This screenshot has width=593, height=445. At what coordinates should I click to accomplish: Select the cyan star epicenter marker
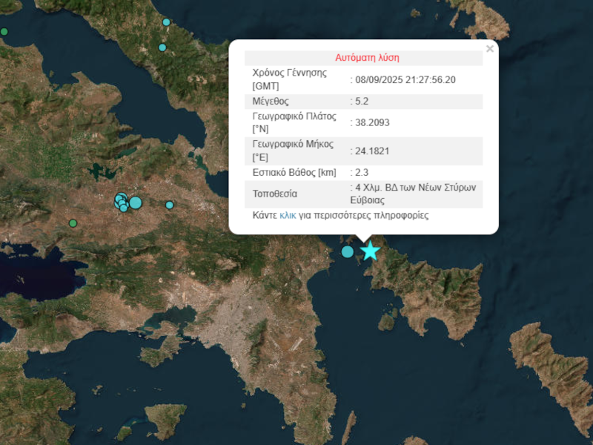click(x=370, y=250)
